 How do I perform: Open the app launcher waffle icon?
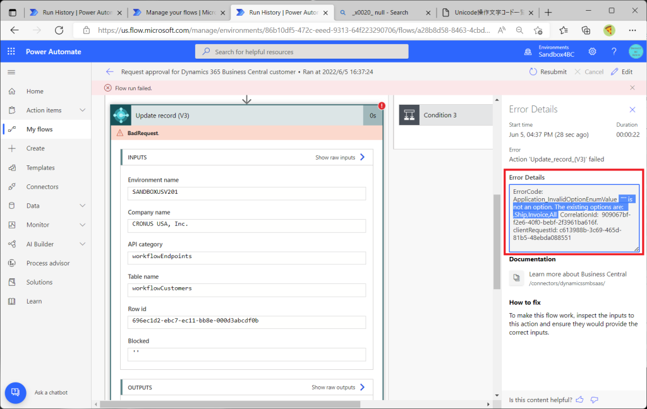11,52
